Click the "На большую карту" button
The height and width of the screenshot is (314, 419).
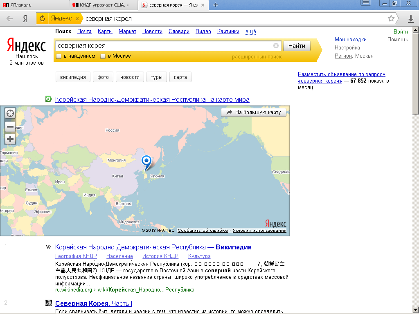coord(254,112)
